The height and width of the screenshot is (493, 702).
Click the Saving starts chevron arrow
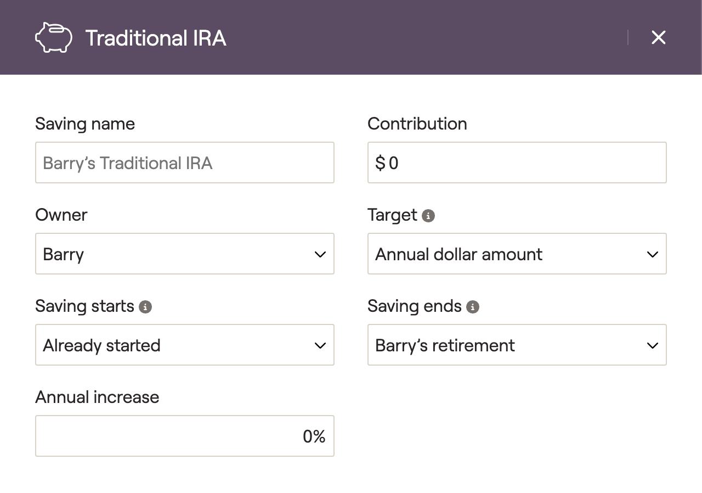coord(320,345)
